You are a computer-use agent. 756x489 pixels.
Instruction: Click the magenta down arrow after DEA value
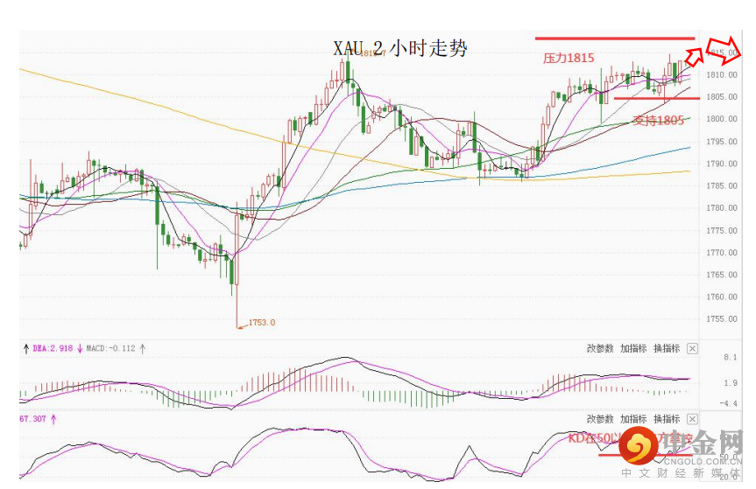(80, 348)
